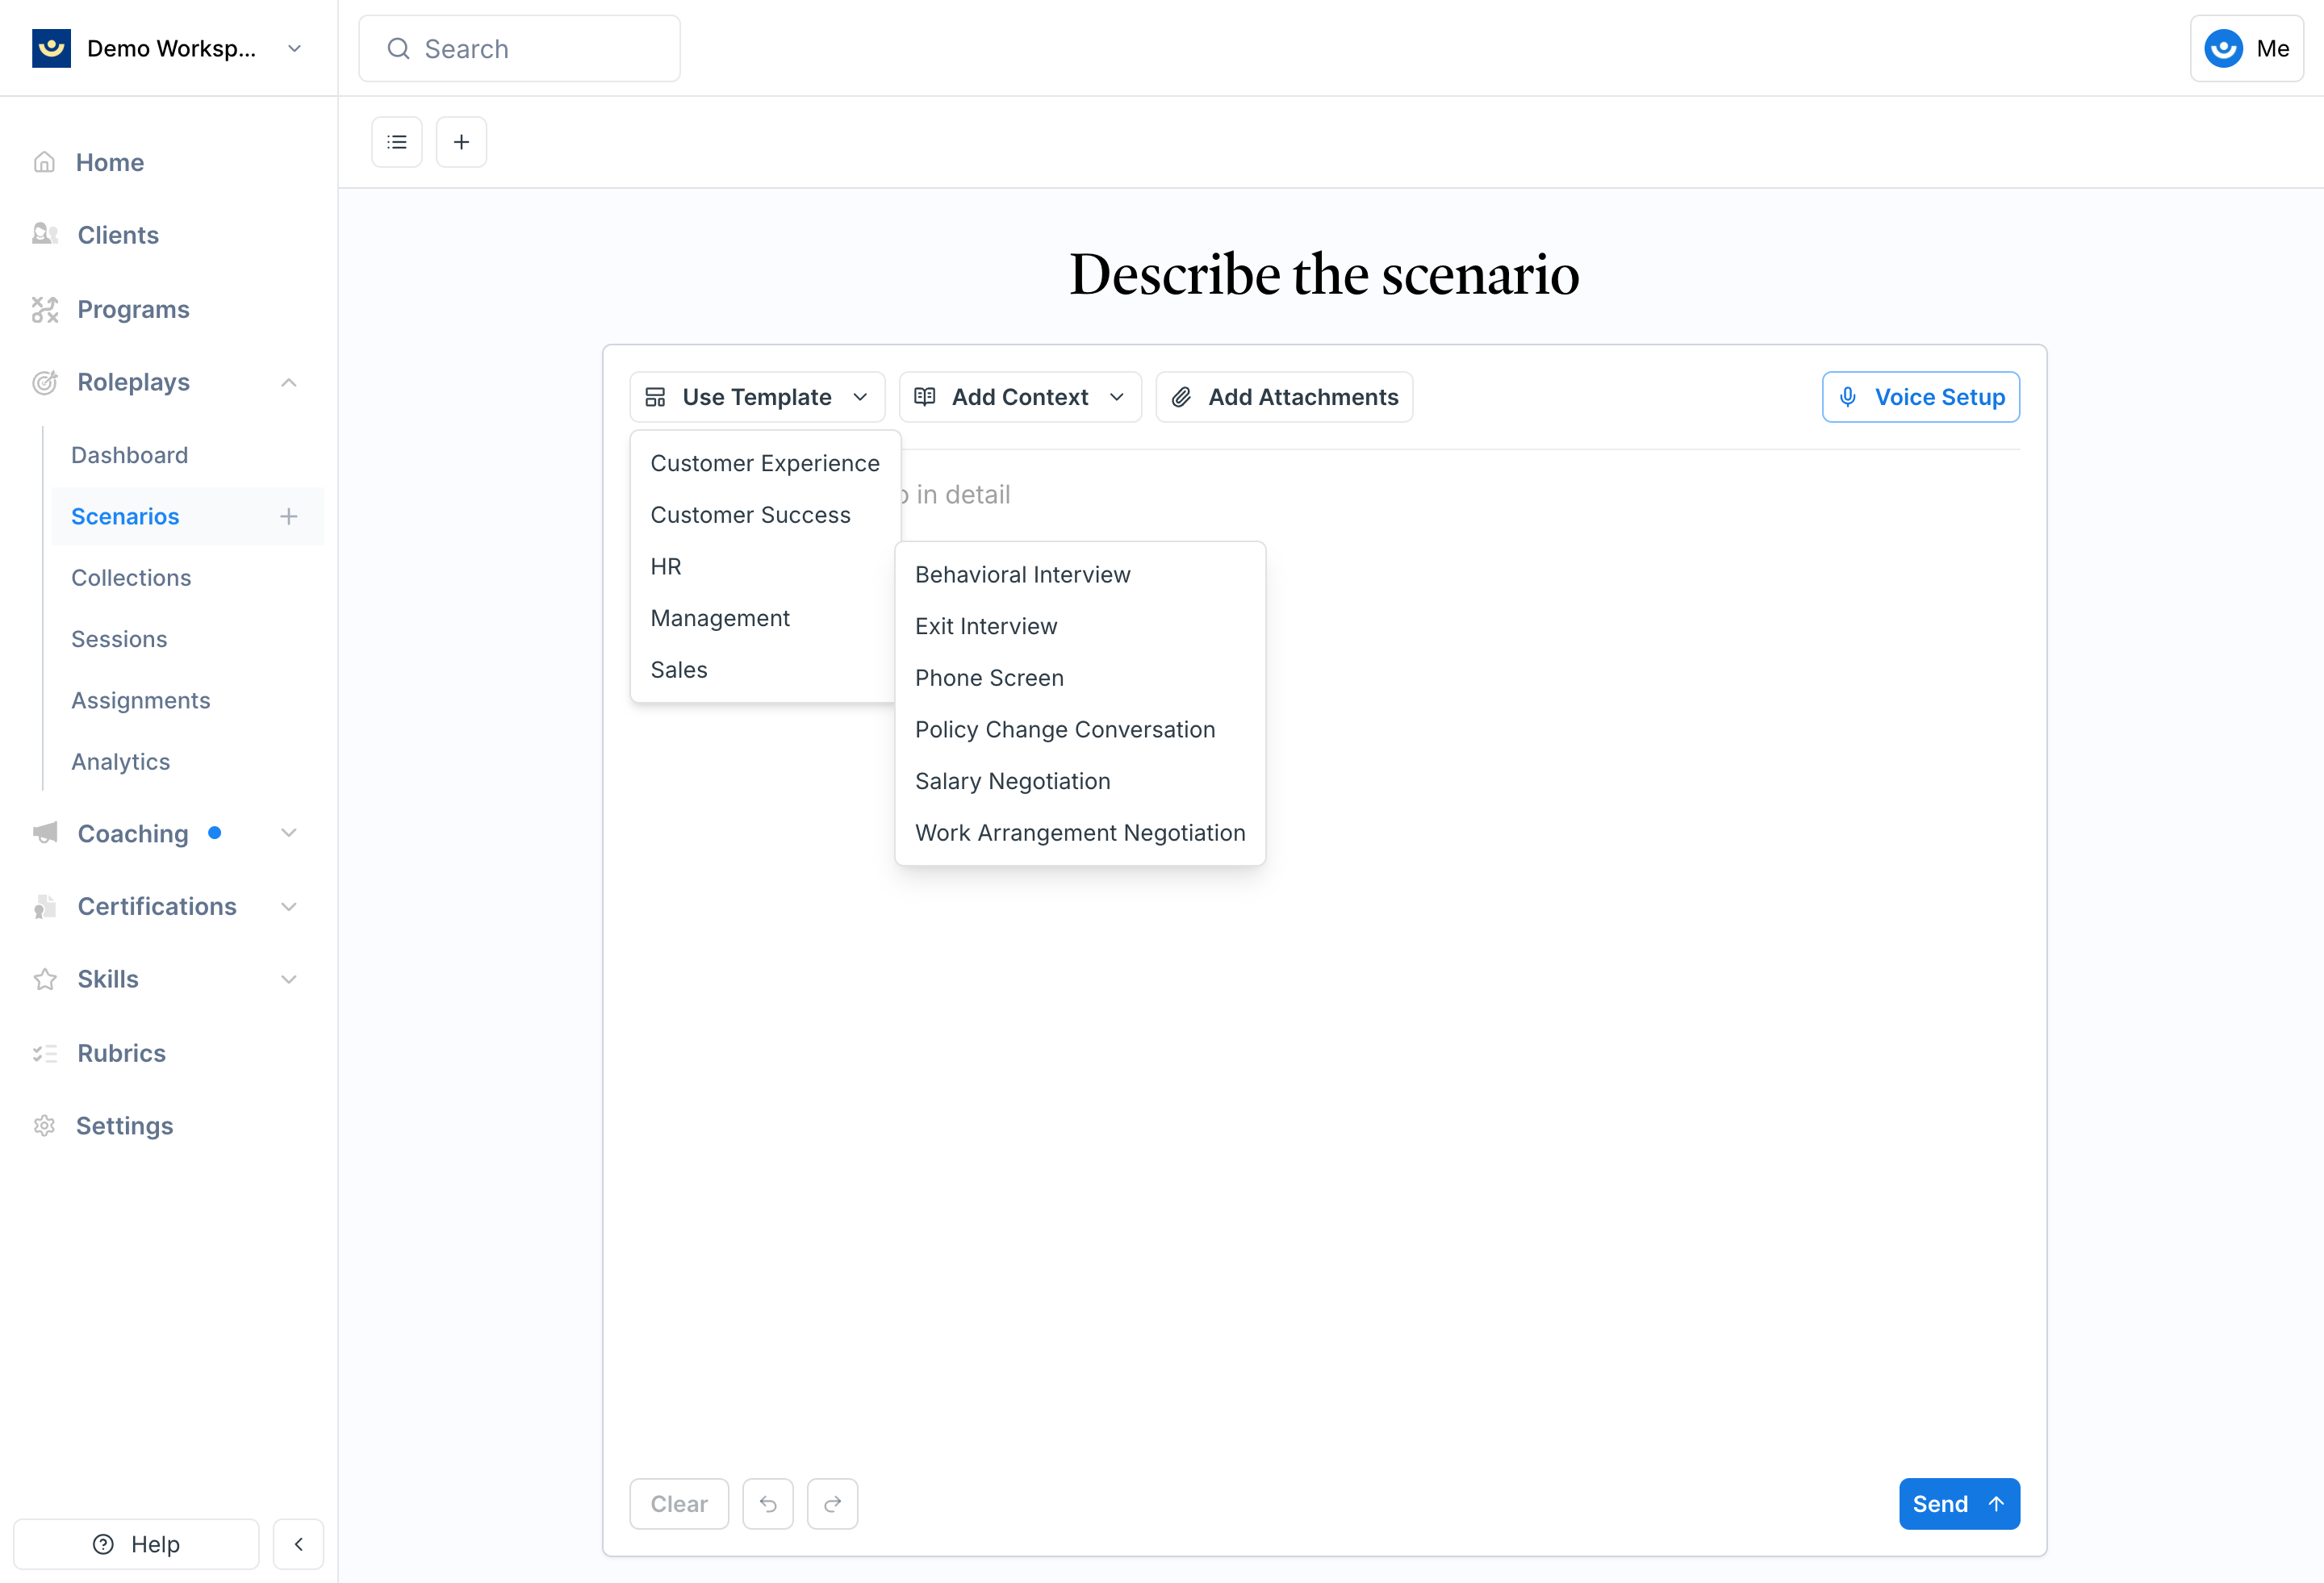The height and width of the screenshot is (1583, 2324).
Task: Collapse the Roleplays section chevron
Action: pyautogui.click(x=289, y=382)
